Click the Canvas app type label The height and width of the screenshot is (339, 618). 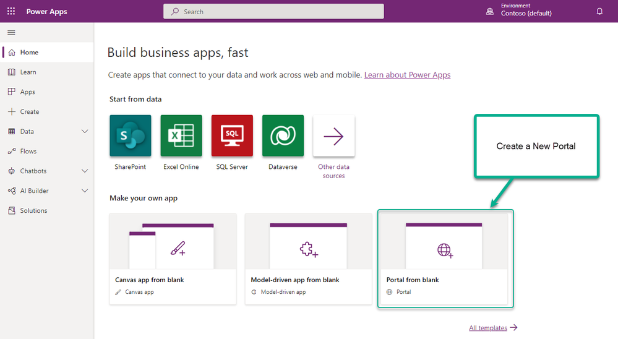[140, 292]
